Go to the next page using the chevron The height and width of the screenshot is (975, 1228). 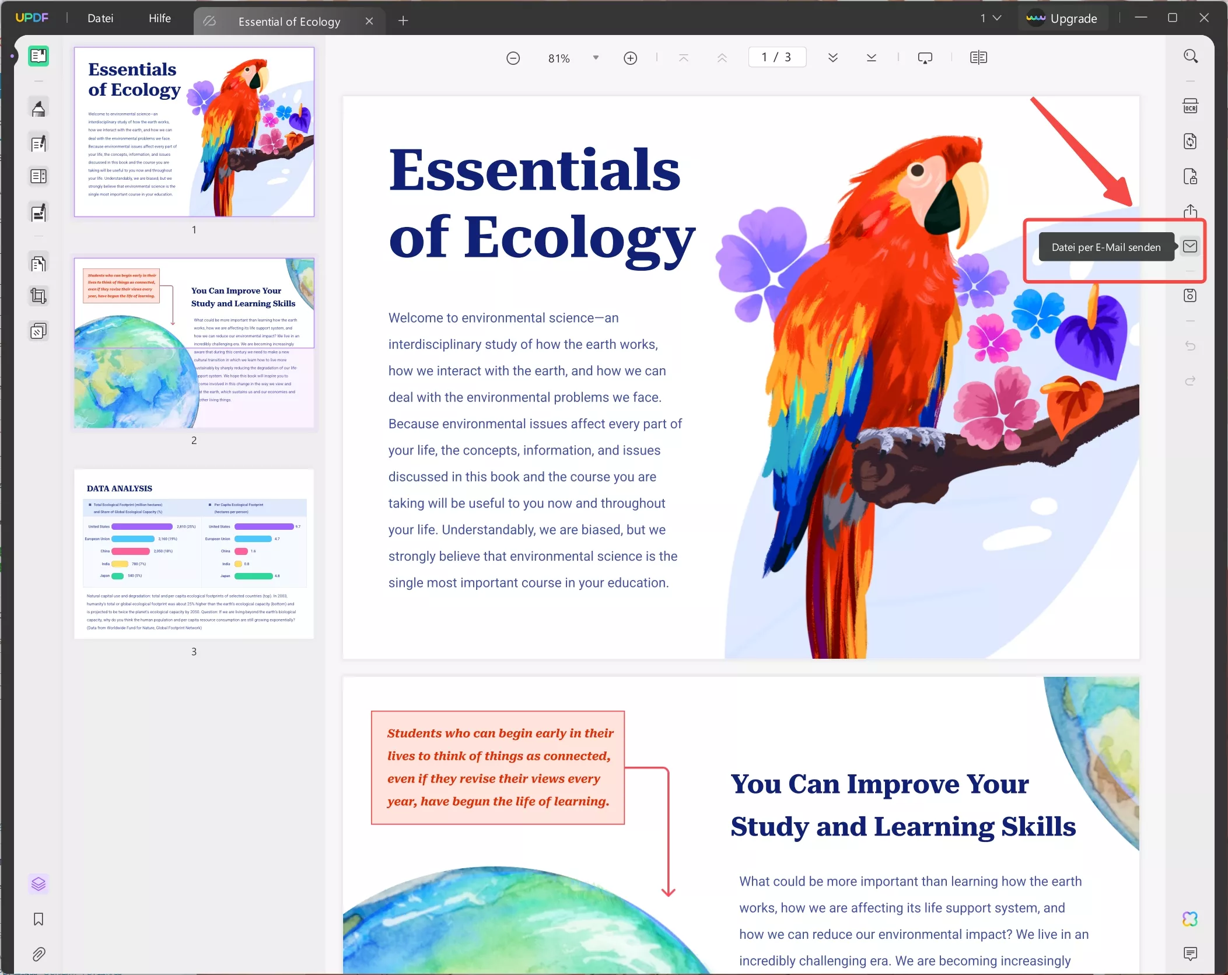(832, 58)
